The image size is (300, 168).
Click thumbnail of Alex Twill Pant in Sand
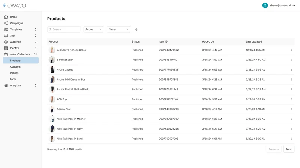click(x=52, y=139)
